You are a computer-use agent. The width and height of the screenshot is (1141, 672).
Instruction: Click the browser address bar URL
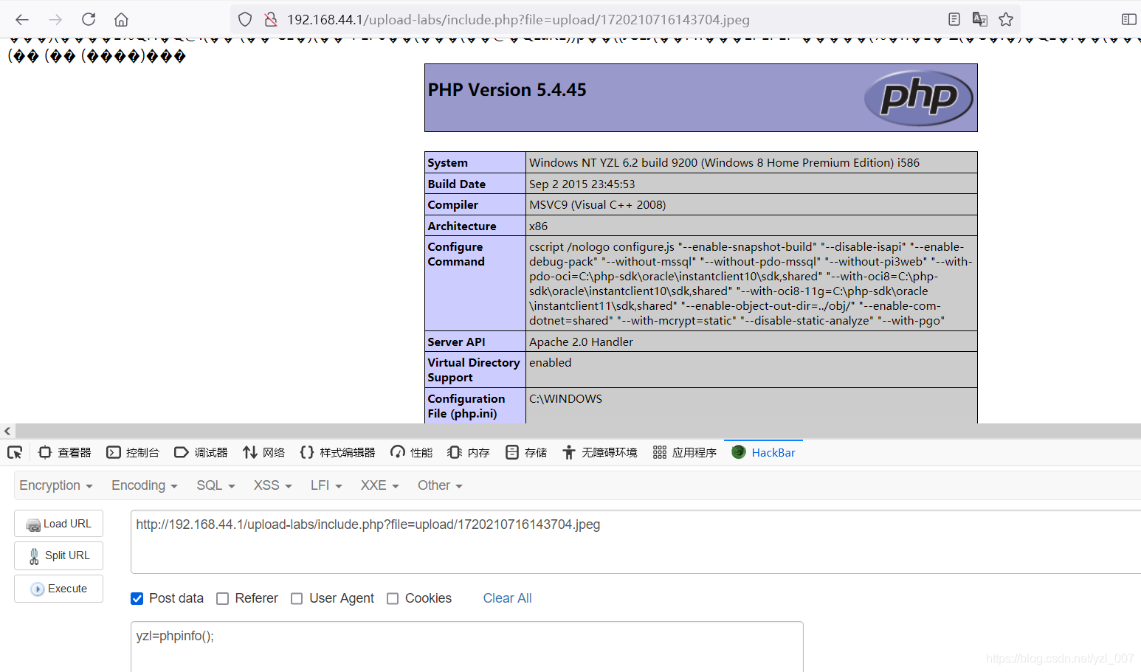[518, 20]
